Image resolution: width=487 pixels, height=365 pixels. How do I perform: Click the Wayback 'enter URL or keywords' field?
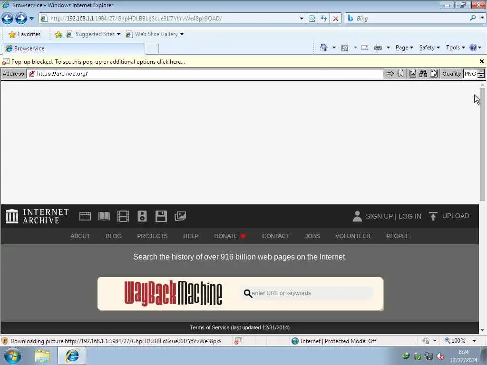tap(308, 293)
